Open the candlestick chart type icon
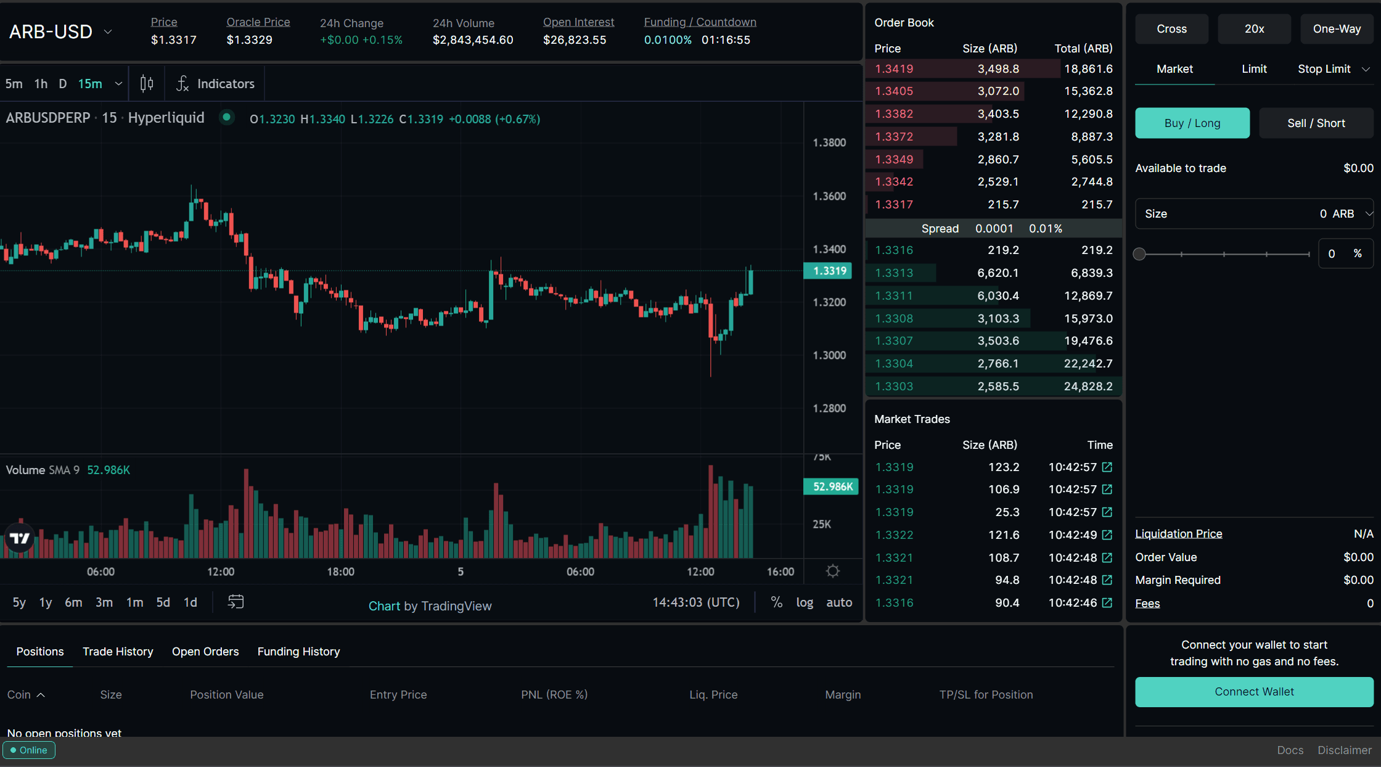The height and width of the screenshot is (767, 1381). click(x=147, y=83)
